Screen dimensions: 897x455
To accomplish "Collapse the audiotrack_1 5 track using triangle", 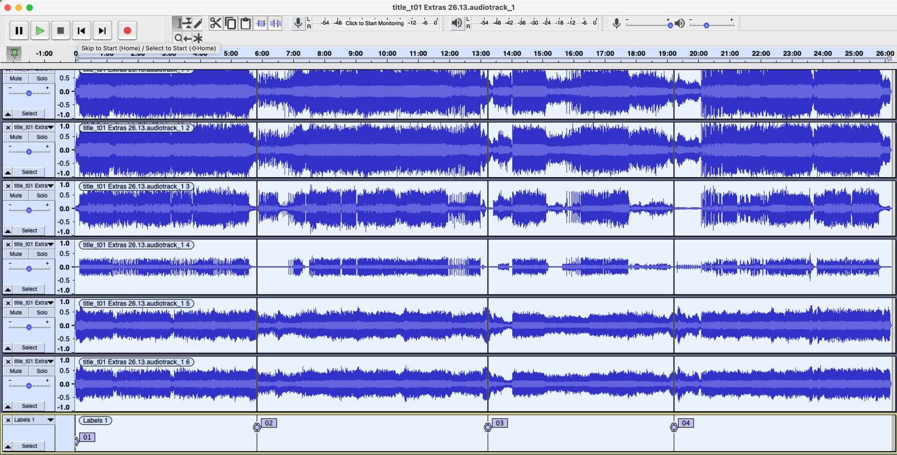I will 8,348.
